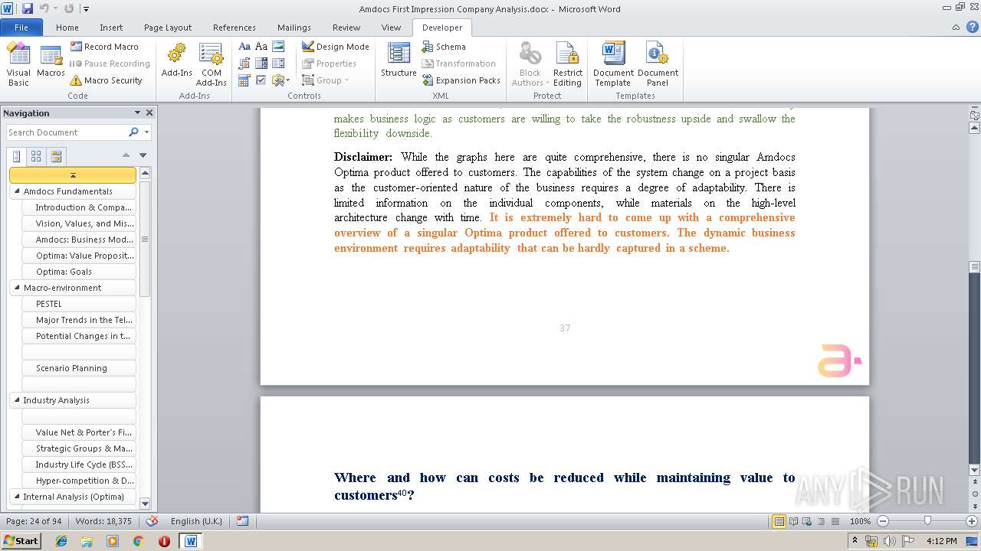
Task: Close the Navigation pane
Action: tap(149, 112)
